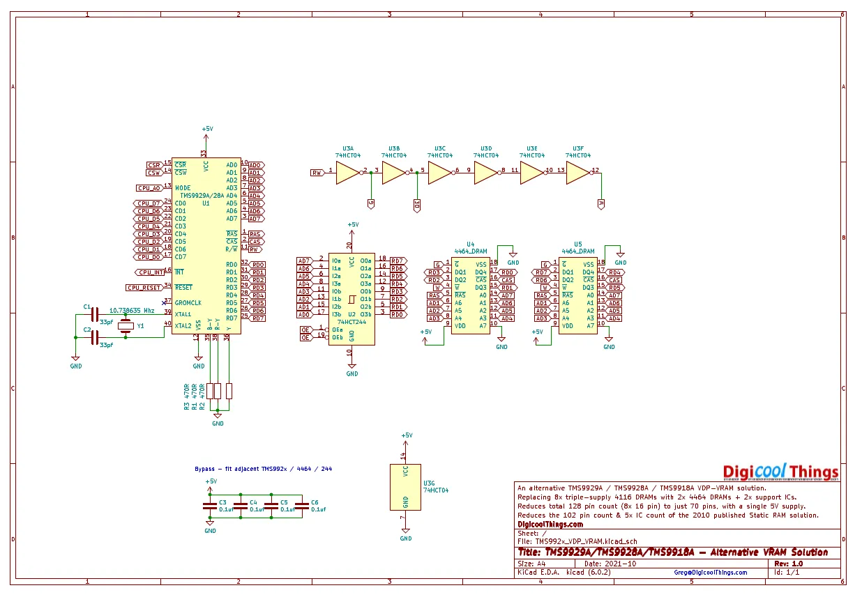Viewport: 862px width, 597px height.
Task: Click the Id: 1/1 field
Action: (787, 573)
